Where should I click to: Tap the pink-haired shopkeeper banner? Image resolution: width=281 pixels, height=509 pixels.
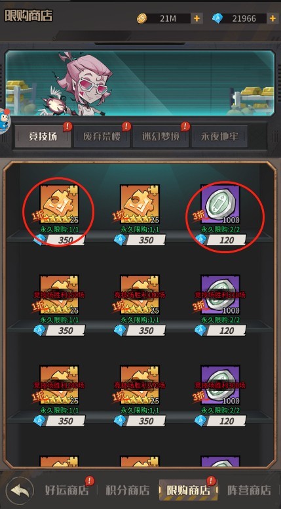tap(140, 83)
